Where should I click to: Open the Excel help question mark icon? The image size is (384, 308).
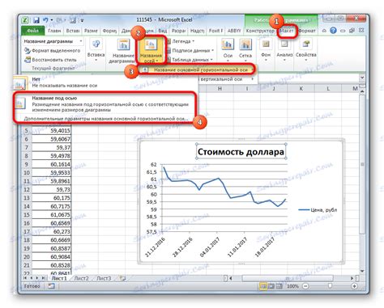(x=333, y=31)
